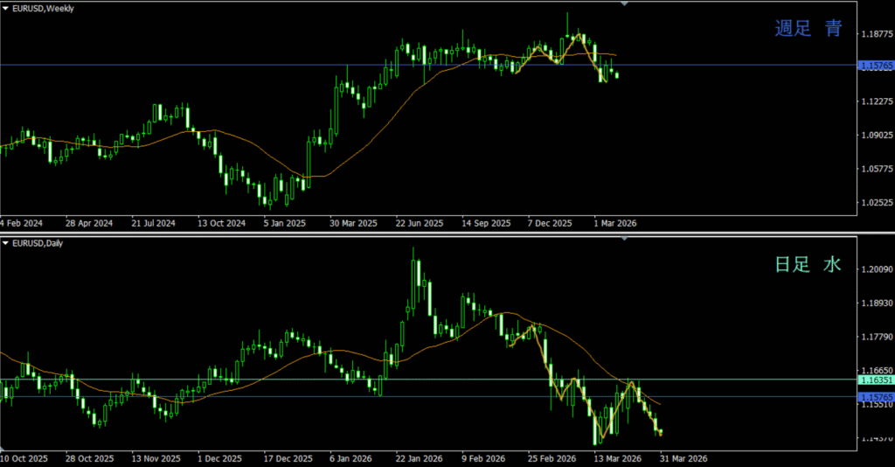895x467 pixels.
Task: Open the EURUSD,Weekly chart dropdown arrow
Action: coord(7,8)
